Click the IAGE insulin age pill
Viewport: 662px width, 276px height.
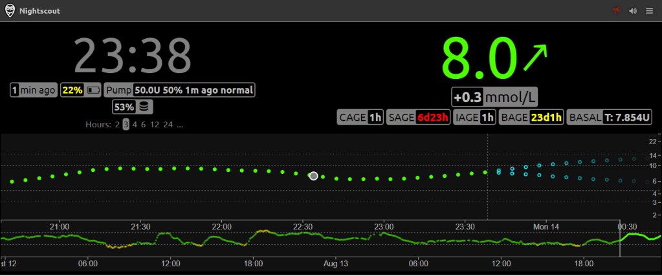475,117
